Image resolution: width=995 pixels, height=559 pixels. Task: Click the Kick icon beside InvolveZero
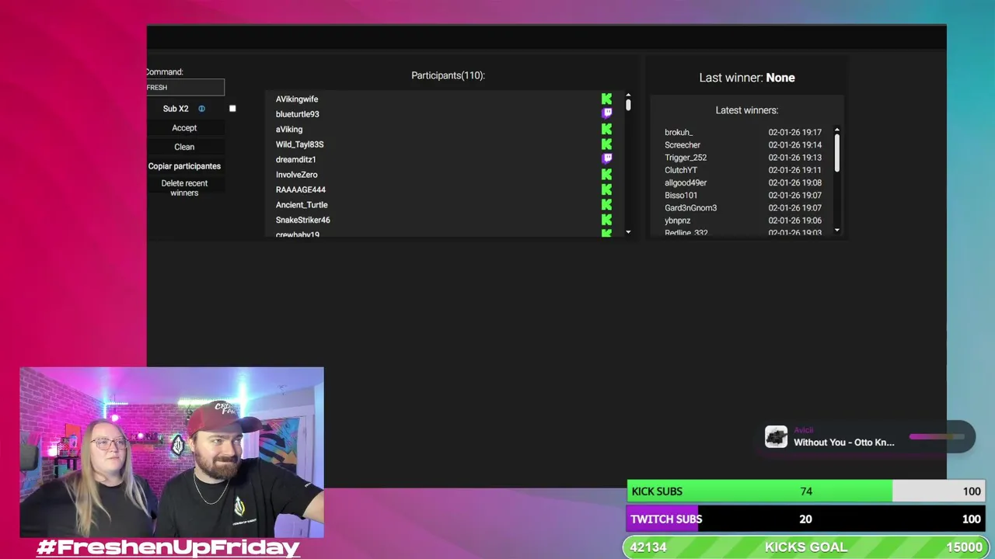click(606, 174)
